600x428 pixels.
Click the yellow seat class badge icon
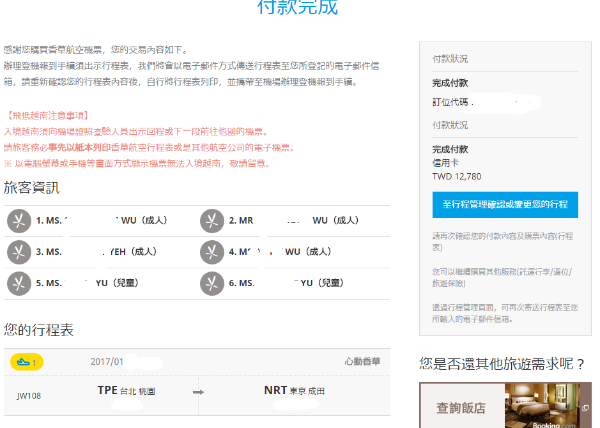pos(26,362)
